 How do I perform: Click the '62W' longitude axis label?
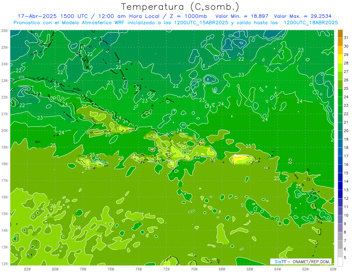[x=305, y=269]
